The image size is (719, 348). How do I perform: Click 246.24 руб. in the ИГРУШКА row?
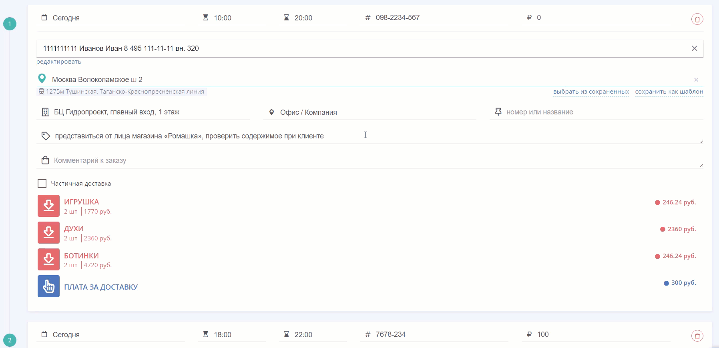coord(679,202)
